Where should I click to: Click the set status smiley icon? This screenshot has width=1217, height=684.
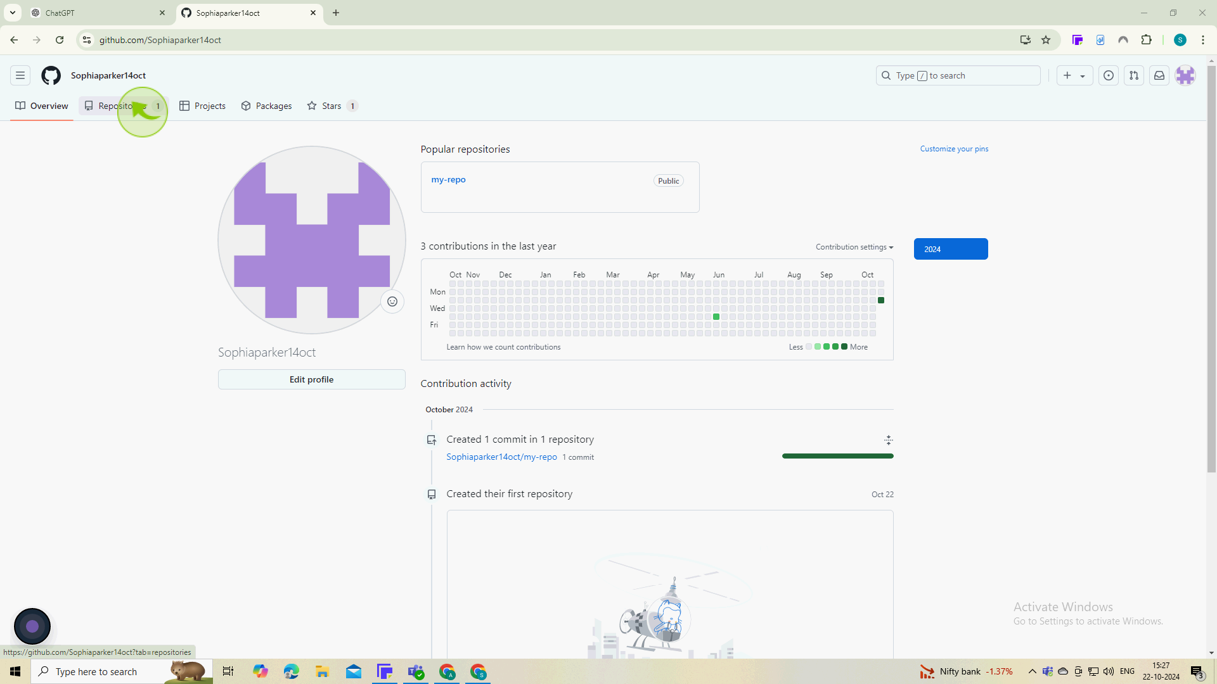click(392, 301)
